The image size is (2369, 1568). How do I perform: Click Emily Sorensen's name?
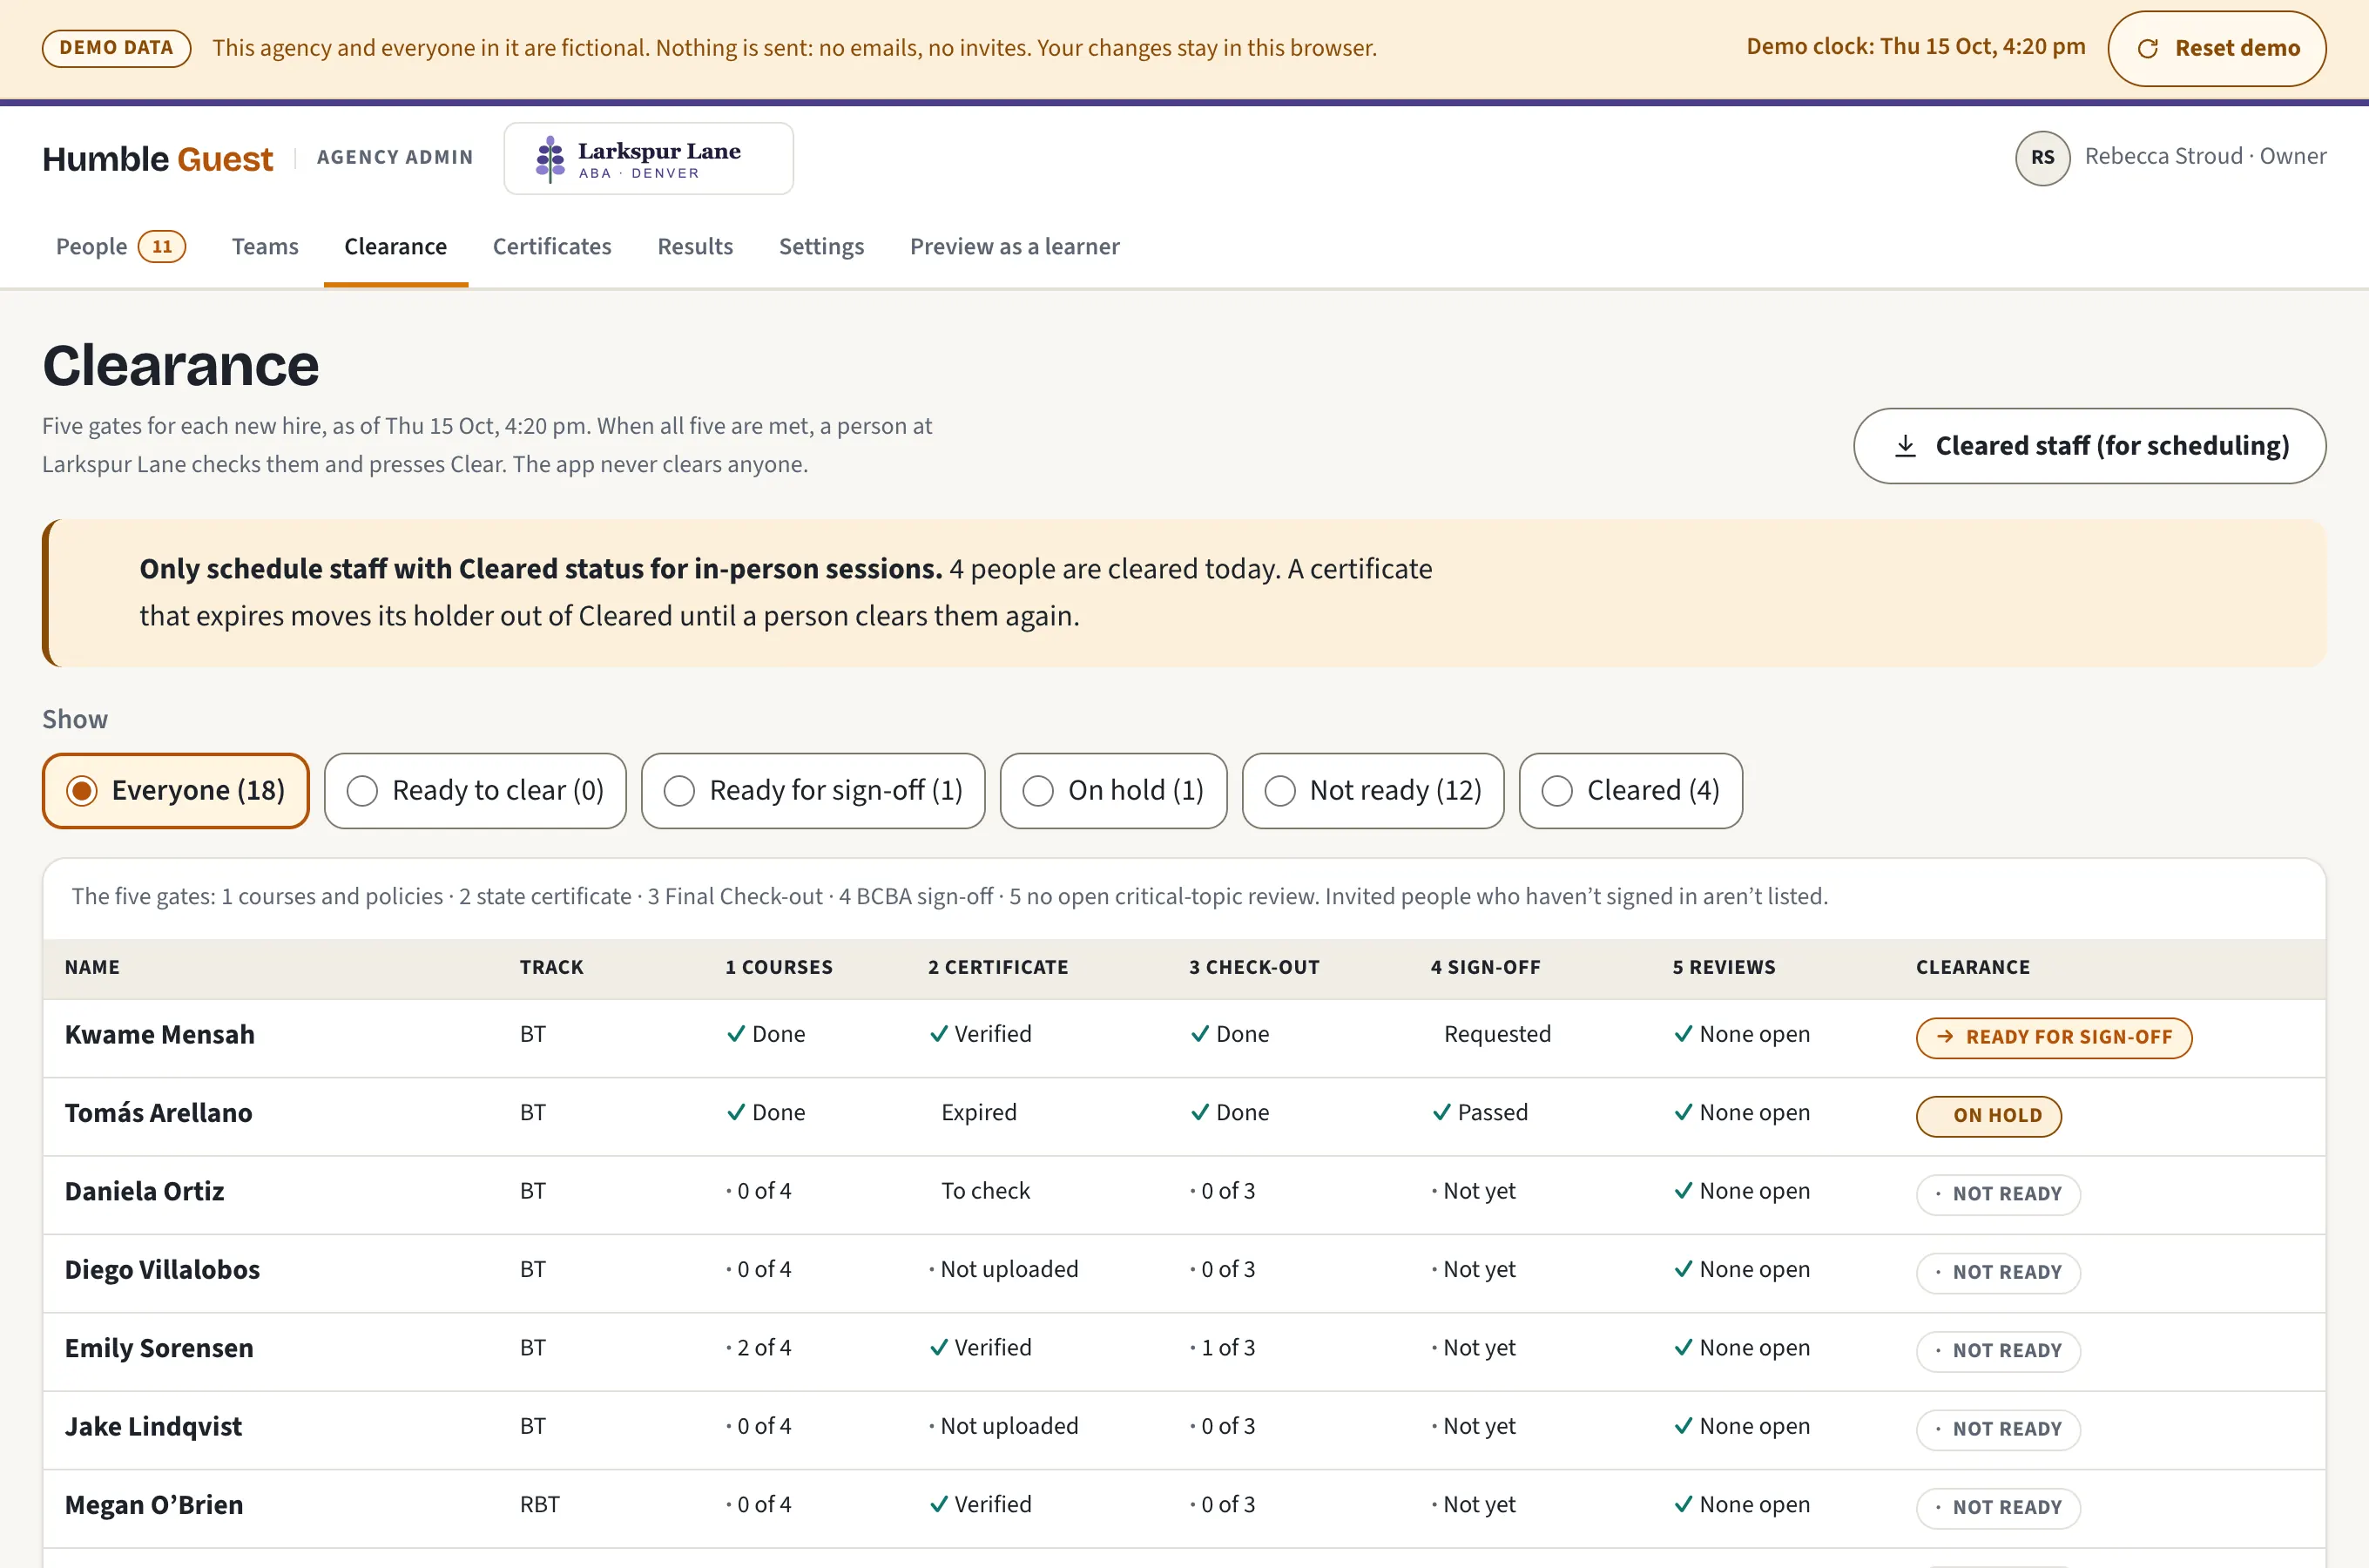[159, 1348]
